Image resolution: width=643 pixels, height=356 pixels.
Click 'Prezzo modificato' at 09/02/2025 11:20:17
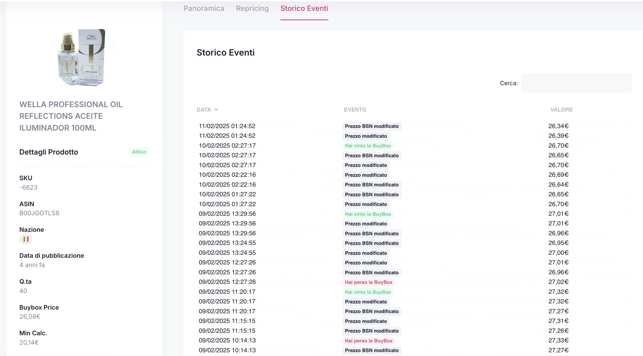pos(366,302)
